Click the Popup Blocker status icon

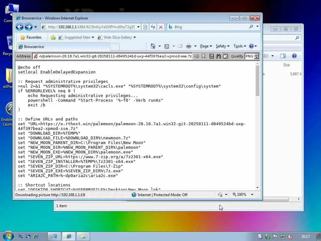point(220,195)
